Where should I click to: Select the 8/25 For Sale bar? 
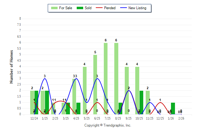(x=116, y=78)
